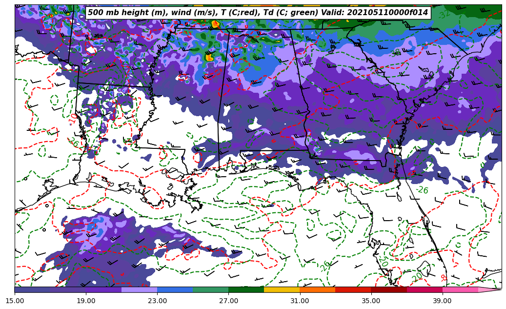The image size is (506, 309).
Task: Click the 27.00 colorbar tick label
Action: (x=228, y=301)
